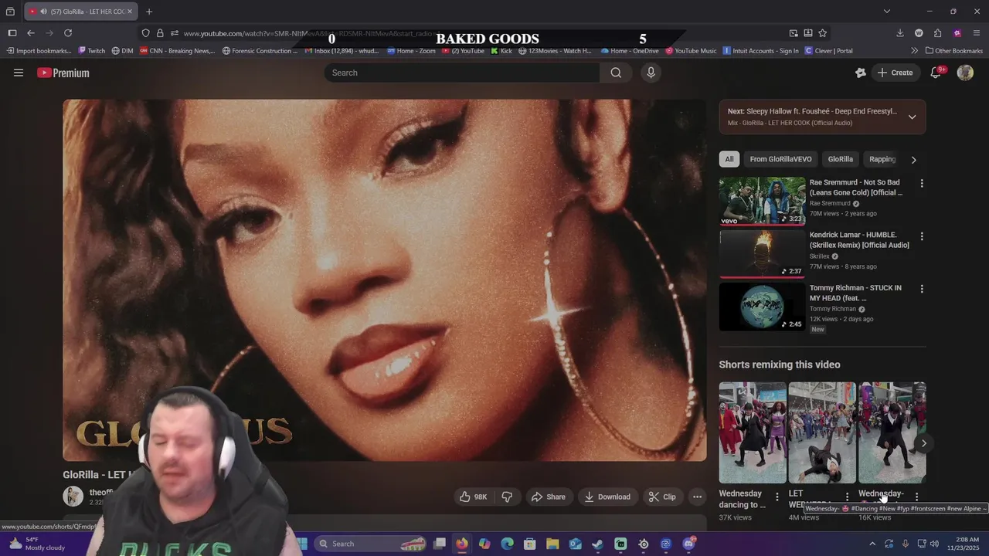The width and height of the screenshot is (989, 556).
Task: Show hidden system tray icons
Action: (x=872, y=544)
